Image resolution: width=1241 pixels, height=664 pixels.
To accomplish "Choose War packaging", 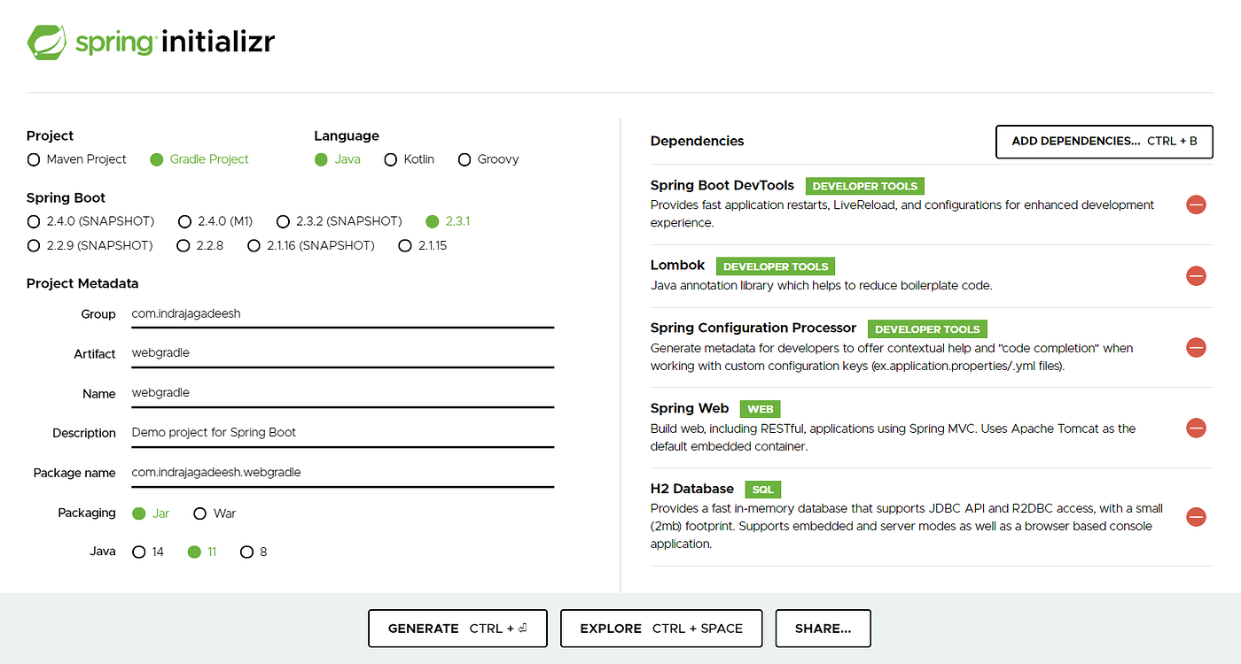I will tap(199, 513).
